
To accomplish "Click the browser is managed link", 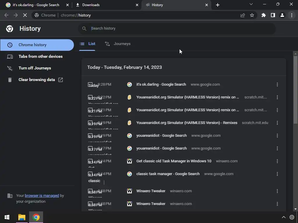I will click(x=42, y=195).
